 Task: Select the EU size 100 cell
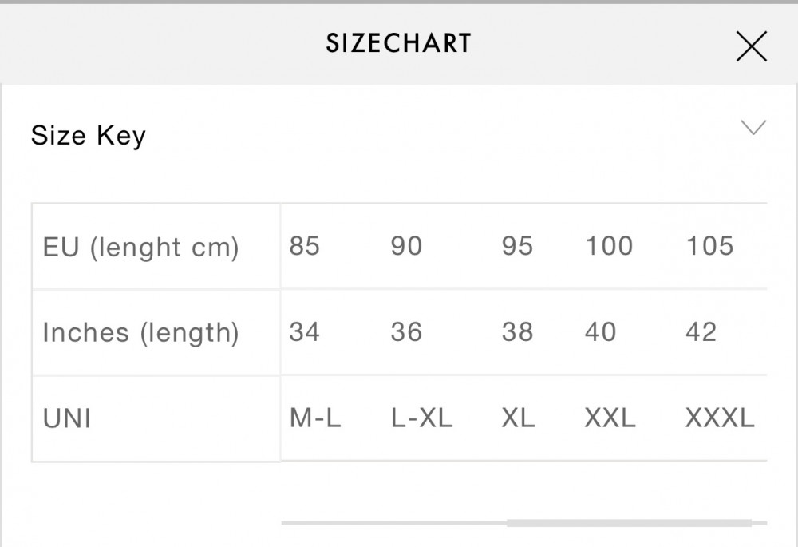[x=609, y=246]
